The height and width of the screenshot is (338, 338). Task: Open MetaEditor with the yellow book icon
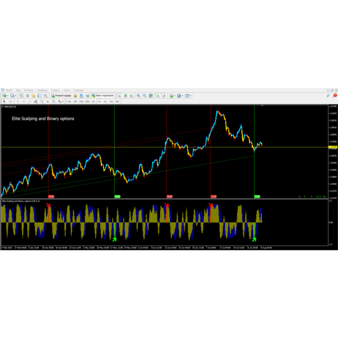75,96
